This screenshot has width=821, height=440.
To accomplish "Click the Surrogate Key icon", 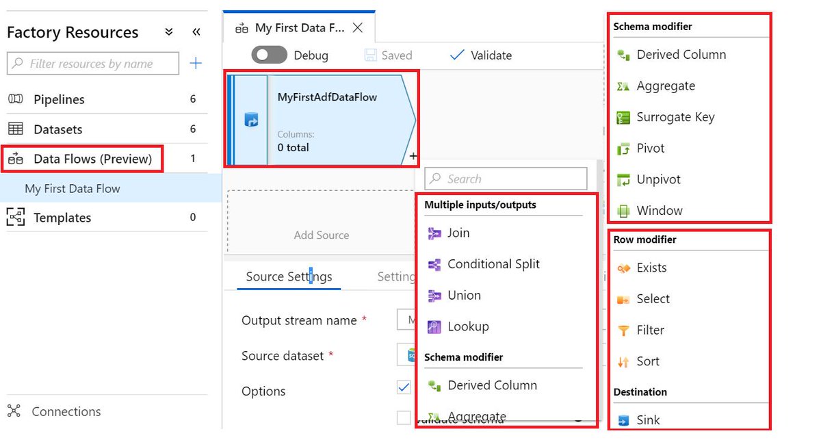I will (623, 117).
